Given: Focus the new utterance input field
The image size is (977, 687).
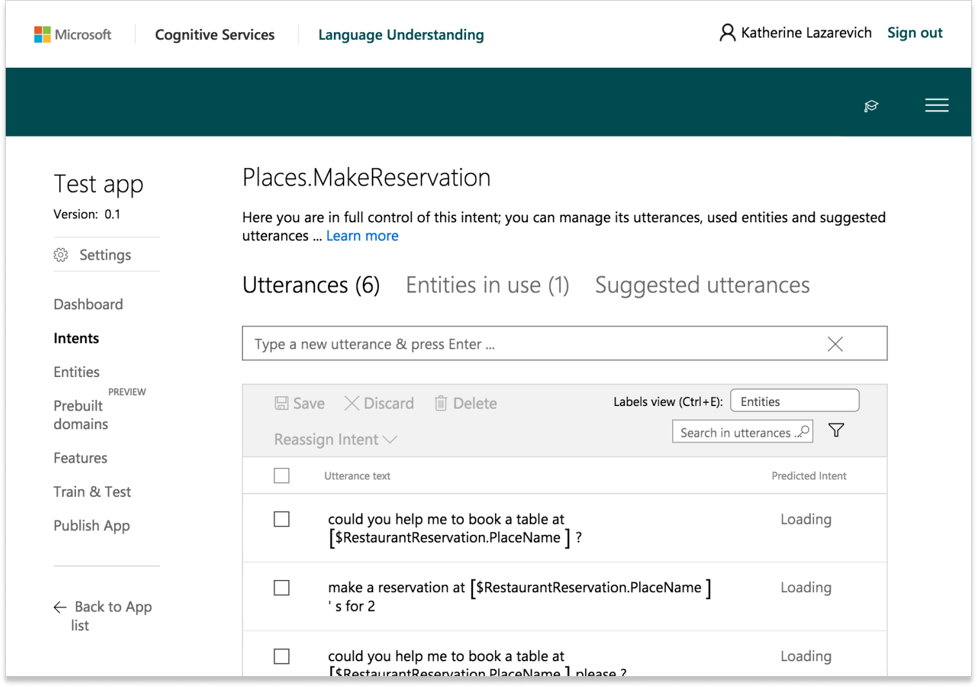Looking at the screenshot, I should (x=565, y=343).
